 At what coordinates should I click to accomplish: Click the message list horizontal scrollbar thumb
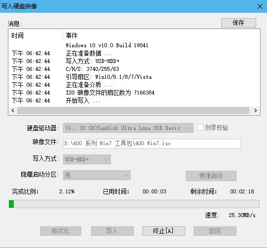pos(133,110)
